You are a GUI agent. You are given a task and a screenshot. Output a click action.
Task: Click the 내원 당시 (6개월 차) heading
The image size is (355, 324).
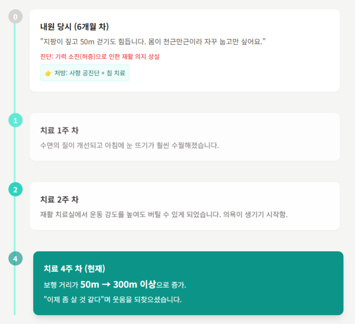(75, 27)
